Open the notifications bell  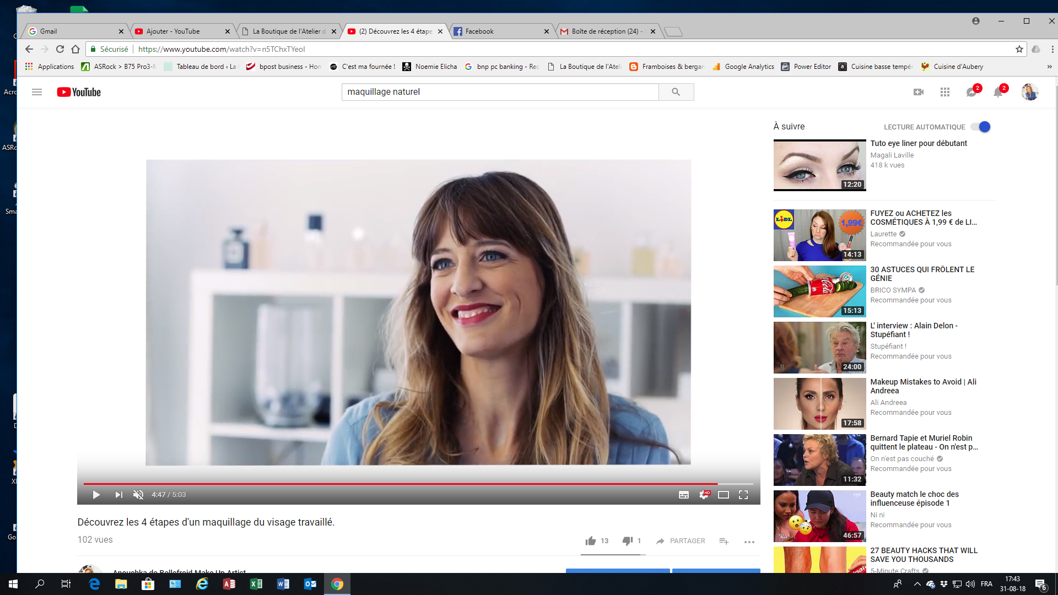pyautogui.click(x=998, y=92)
